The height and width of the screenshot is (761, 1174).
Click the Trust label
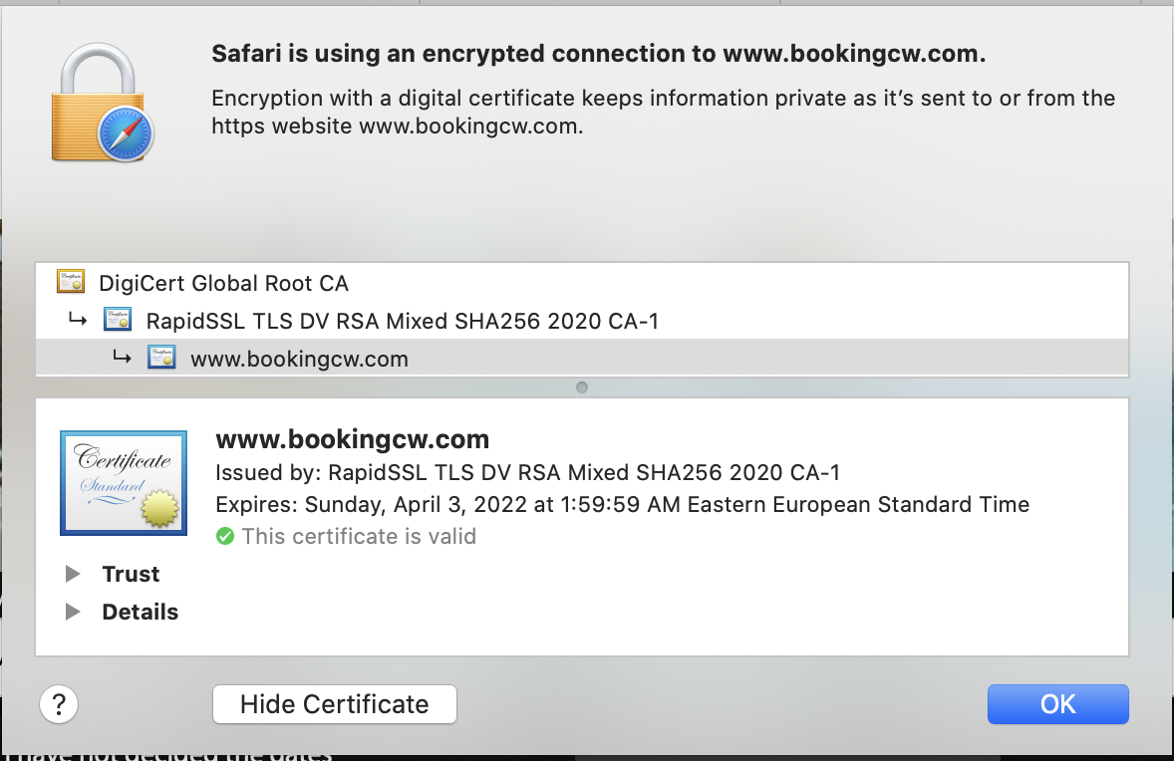(131, 574)
